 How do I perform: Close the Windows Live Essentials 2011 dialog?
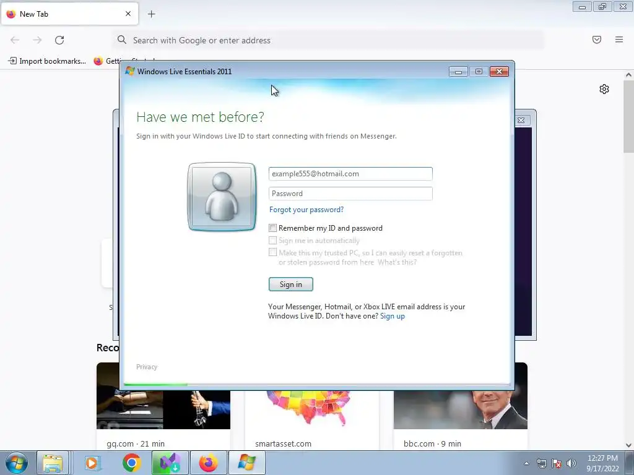500,72
